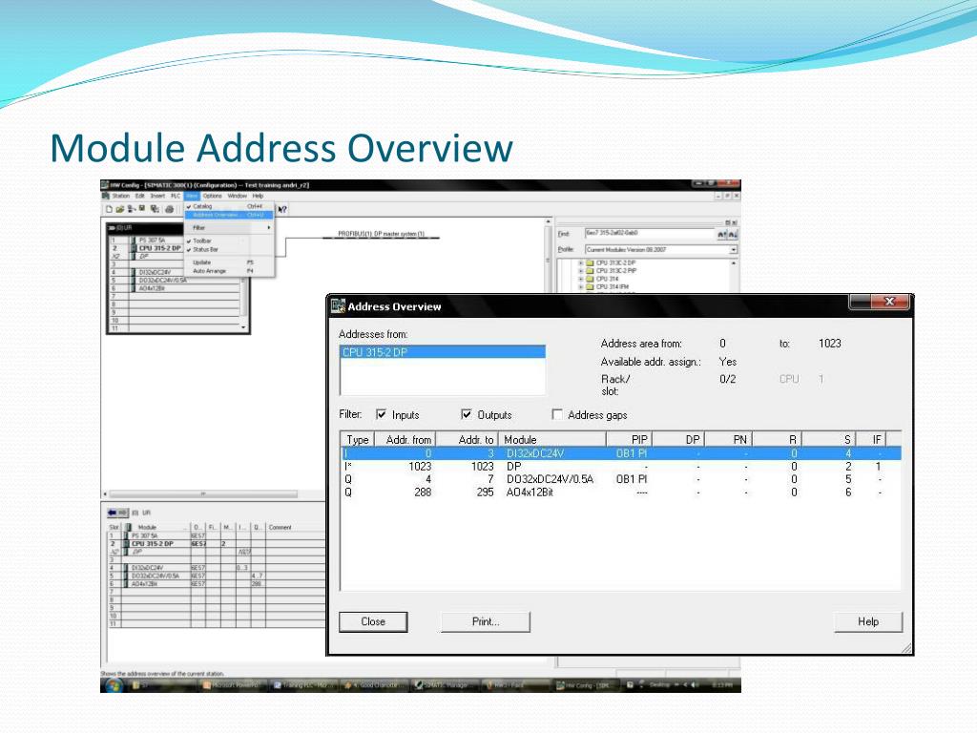Screen dimensions: 977x733
Task: Click the Microsoft PowerPoint taskbar button
Action: pyautogui.click(x=235, y=685)
